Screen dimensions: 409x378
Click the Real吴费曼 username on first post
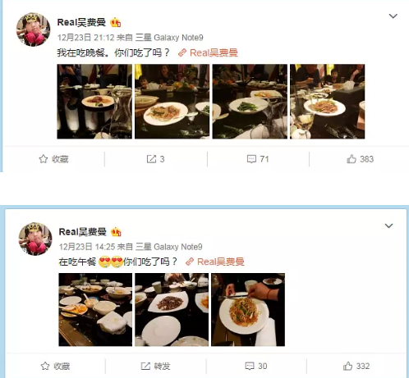pyautogui.click(x=81, y=22)
